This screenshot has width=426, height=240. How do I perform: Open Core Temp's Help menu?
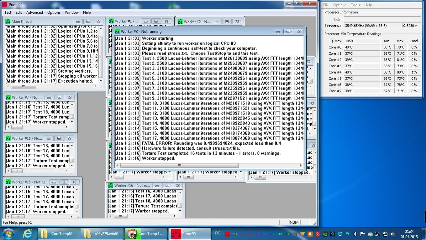pyautogui.click(x=368, y=5)
